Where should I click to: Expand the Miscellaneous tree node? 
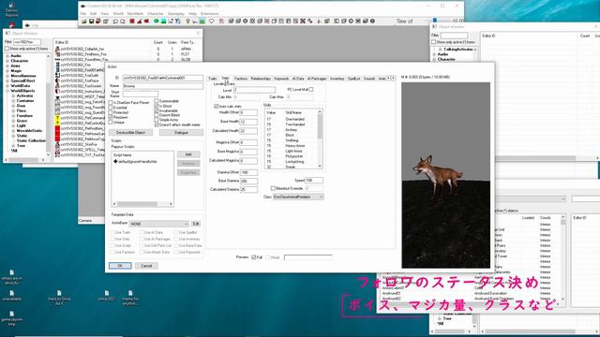pos(7,76)
